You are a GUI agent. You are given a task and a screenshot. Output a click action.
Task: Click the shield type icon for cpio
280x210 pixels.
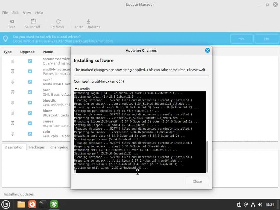click(x=13, y=133)
